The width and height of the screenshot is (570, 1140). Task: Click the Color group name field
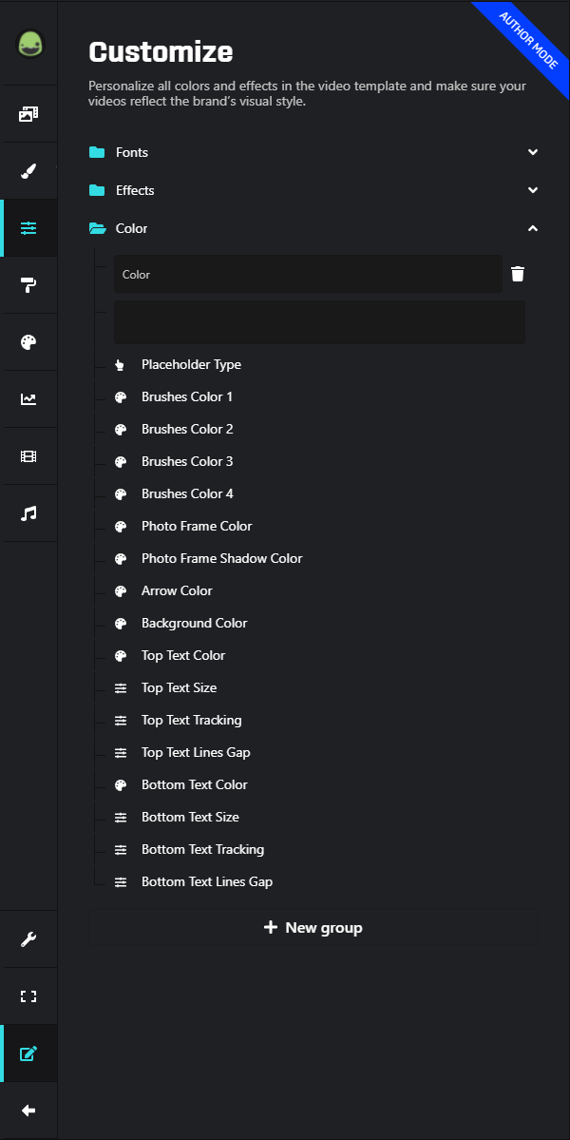pyautogui.click(x=308, y=274)
